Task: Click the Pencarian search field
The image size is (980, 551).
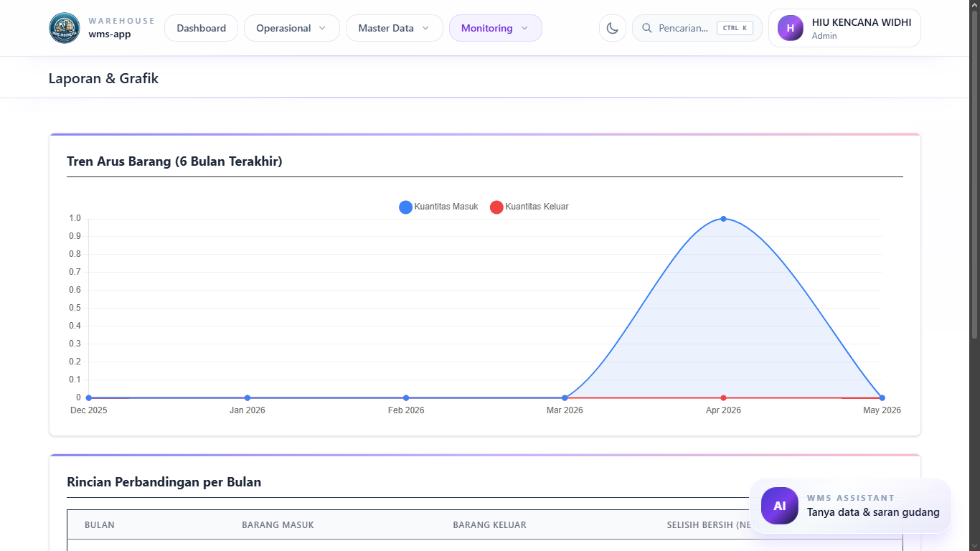Action: click(697, 28)
